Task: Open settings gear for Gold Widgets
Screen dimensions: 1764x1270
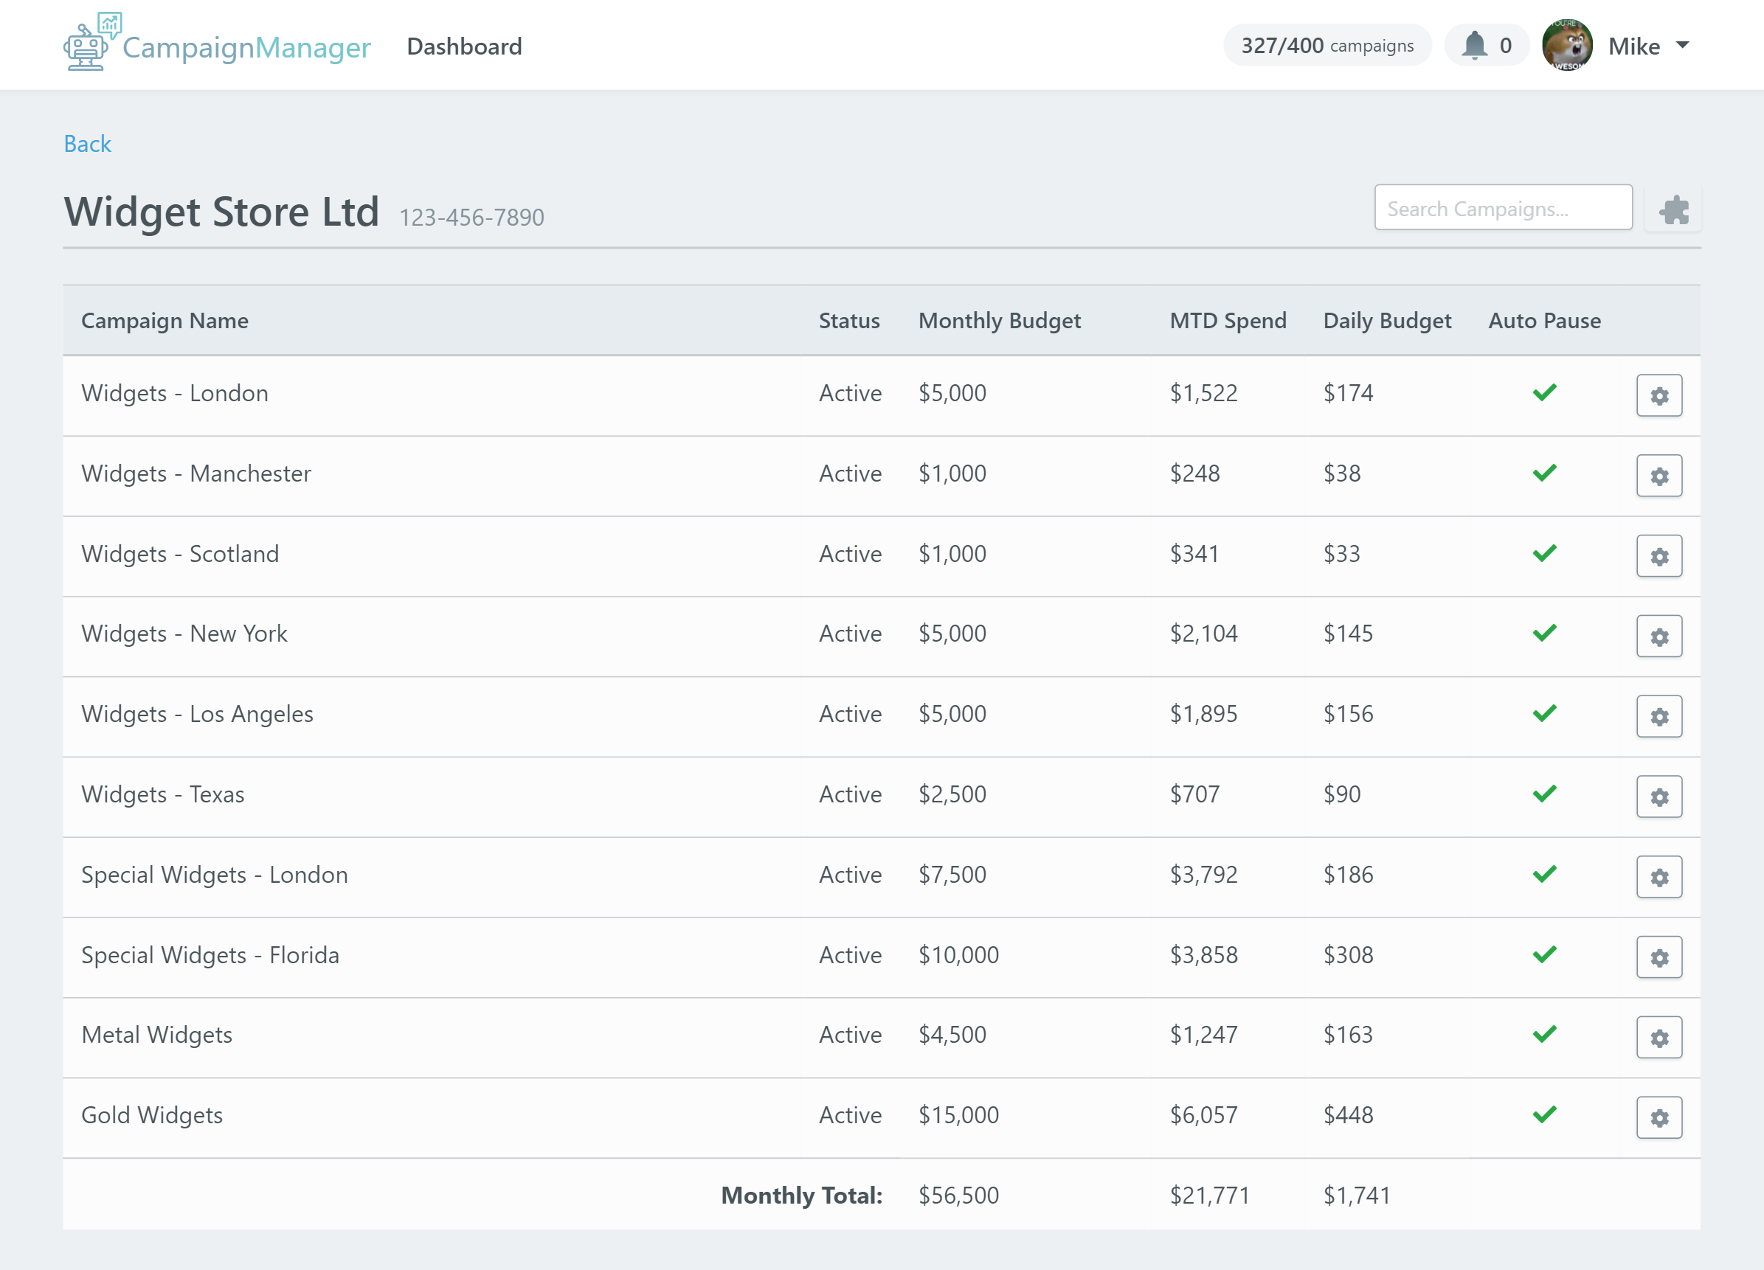Action: tap(1659, 1117)
